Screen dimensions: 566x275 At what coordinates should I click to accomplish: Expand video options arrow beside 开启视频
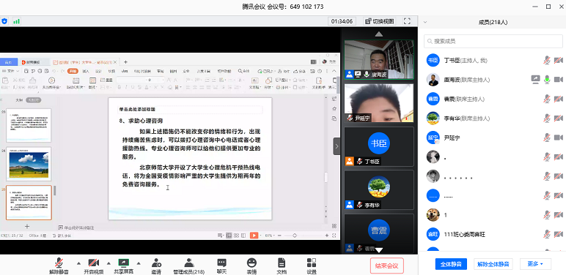point(109,263)
